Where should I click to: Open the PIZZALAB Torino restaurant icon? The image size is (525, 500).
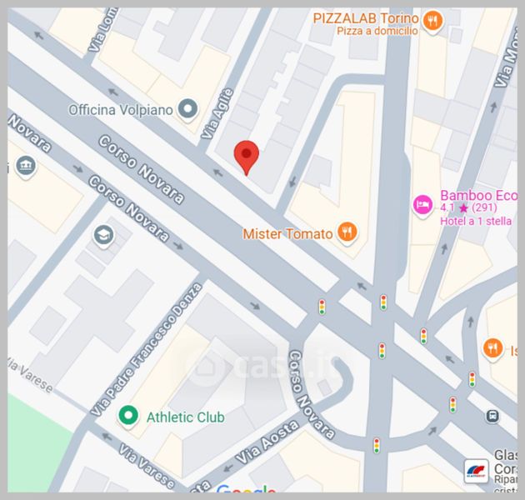click(432, 22)
